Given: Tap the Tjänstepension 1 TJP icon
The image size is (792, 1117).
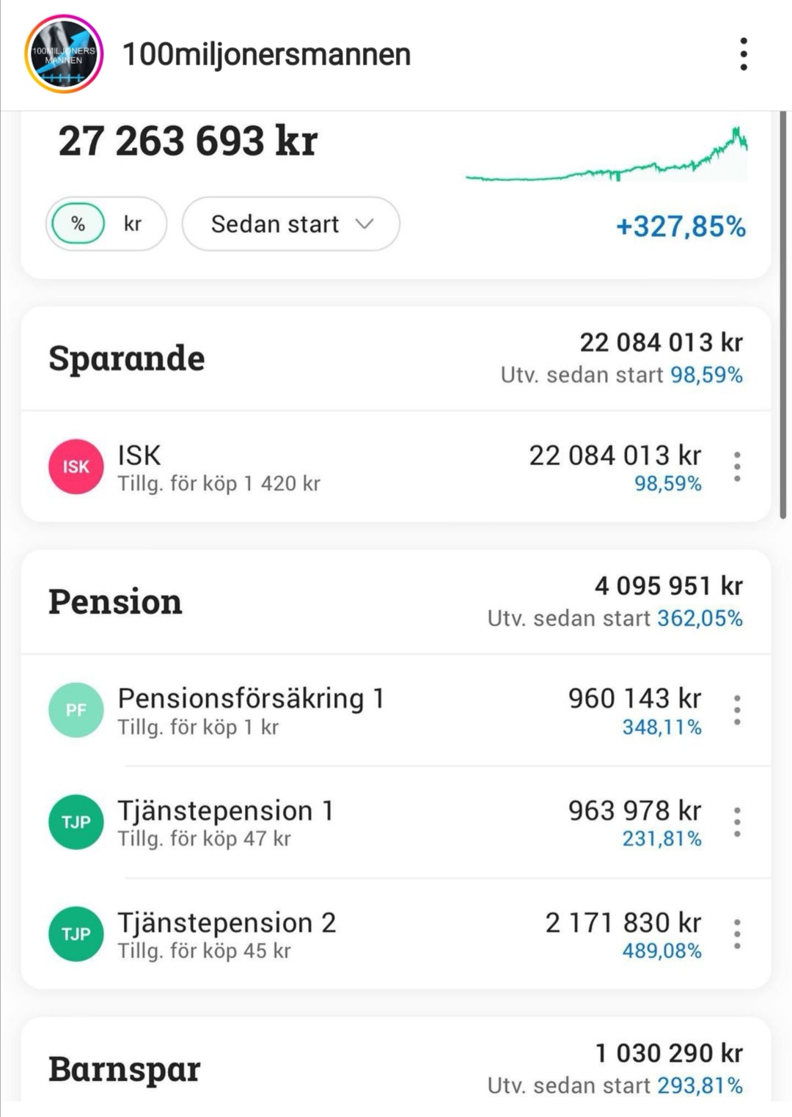Looking at the screenshot, I should pyautogui.click(x=76, y=822).
